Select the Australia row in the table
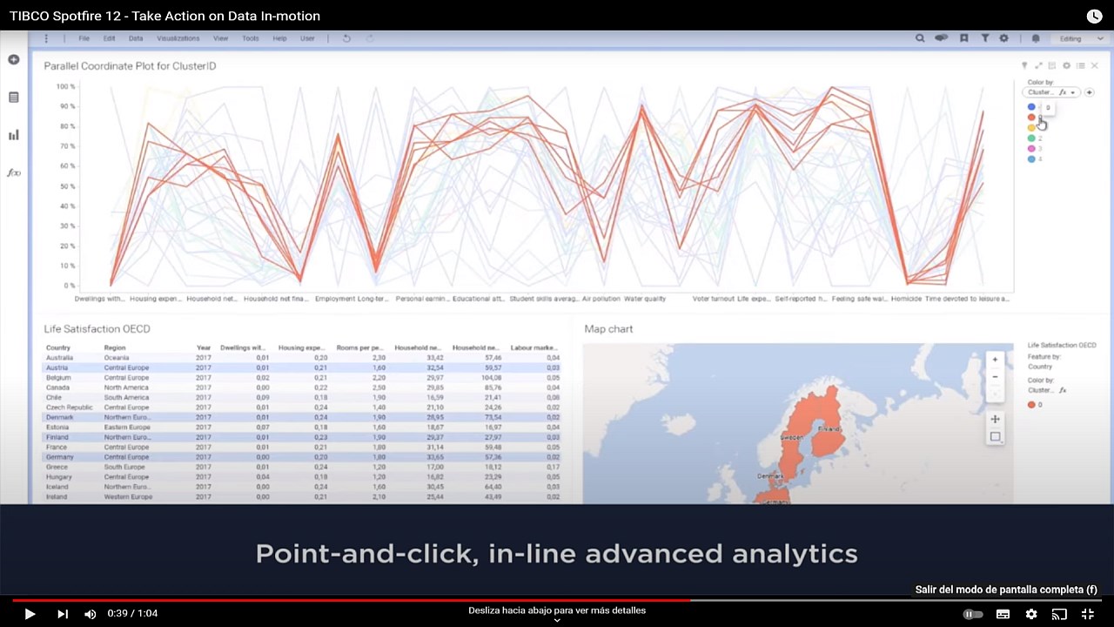The height and width of the screenshot is (627, 1114). (302, 358)
